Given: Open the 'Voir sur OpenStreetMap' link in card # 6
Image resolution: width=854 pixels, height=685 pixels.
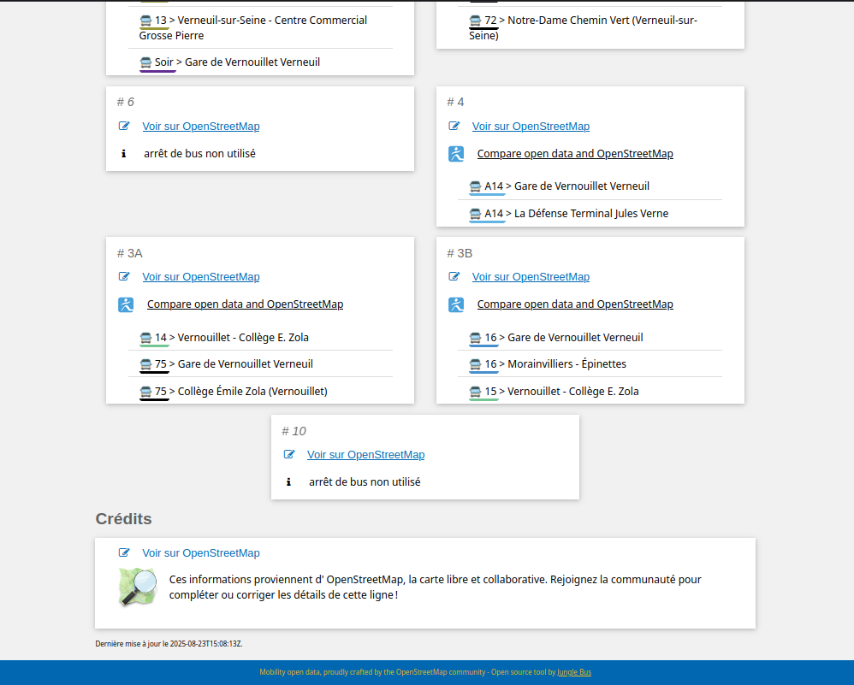Looking at the screenshot, I should [x=201, y=127].
